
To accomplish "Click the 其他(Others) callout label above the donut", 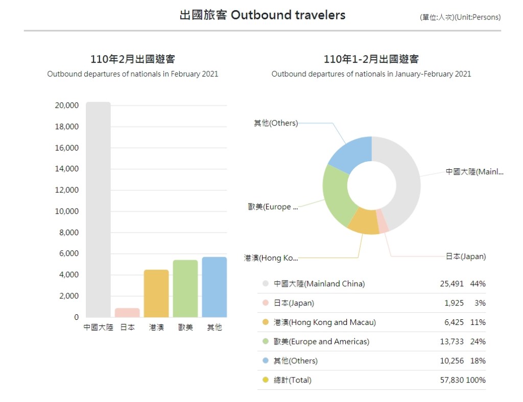I will (276, 123).
